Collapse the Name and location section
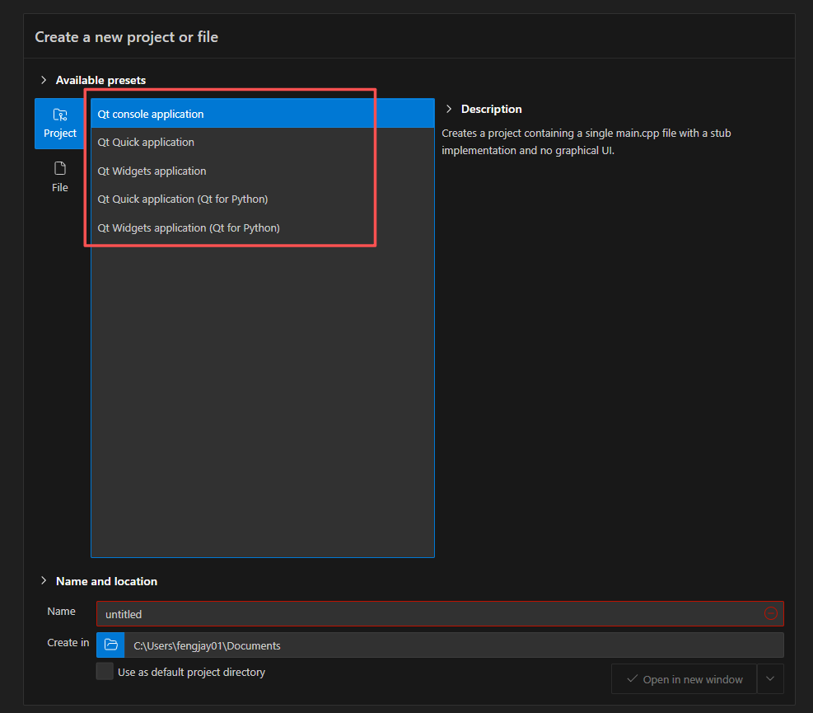Image resolution: width=813 pixels, height=713 pixels. (x=44, y=580)
